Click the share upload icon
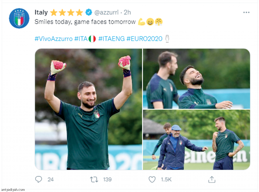 (x=212, y=179)
